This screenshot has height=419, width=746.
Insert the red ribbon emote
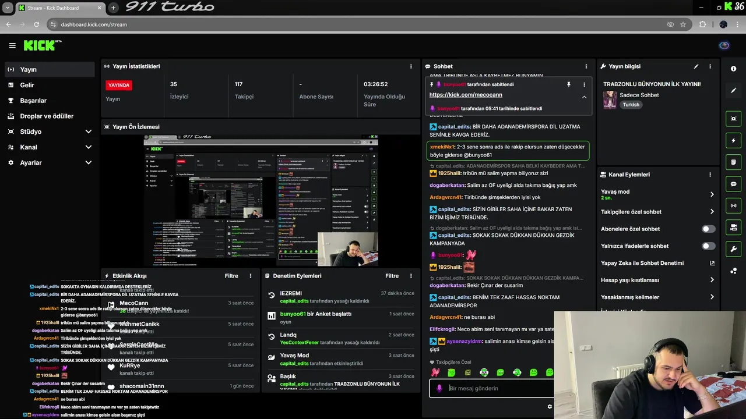tap(435, 372)
